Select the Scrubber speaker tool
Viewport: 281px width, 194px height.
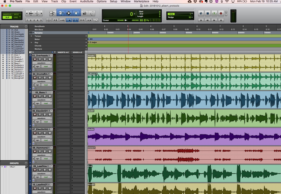pyautogui.click(x=84, y=13)
